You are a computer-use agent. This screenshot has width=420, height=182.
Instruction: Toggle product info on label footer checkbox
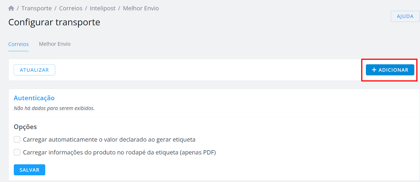point(17,152)
